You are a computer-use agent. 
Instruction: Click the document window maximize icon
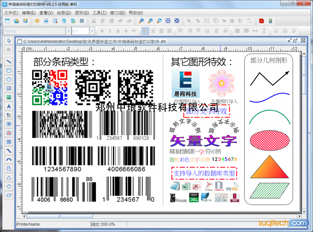(x=295, y=41)
